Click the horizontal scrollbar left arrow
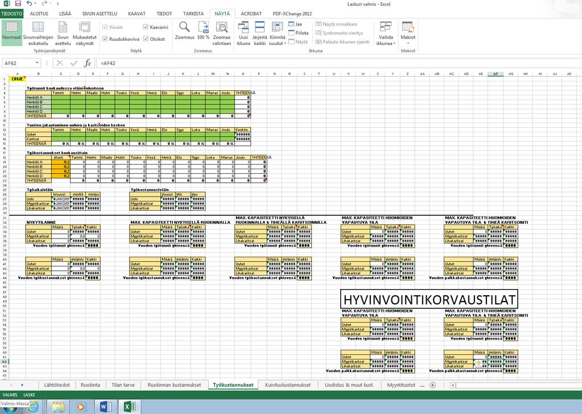This screenshot has height=414, width=582. click(x=453, y=385)
